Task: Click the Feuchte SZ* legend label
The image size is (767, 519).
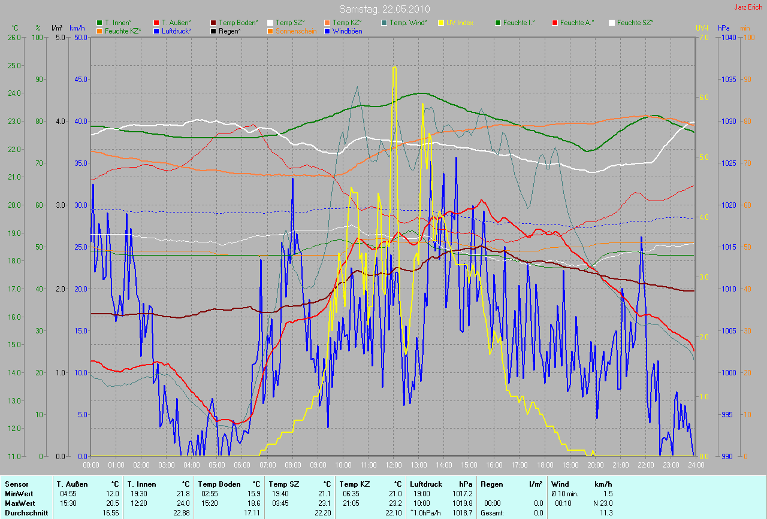Action: pyautogui.click(x=635, y=23)
